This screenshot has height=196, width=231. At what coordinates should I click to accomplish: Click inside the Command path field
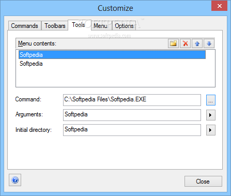coord(132,100)
